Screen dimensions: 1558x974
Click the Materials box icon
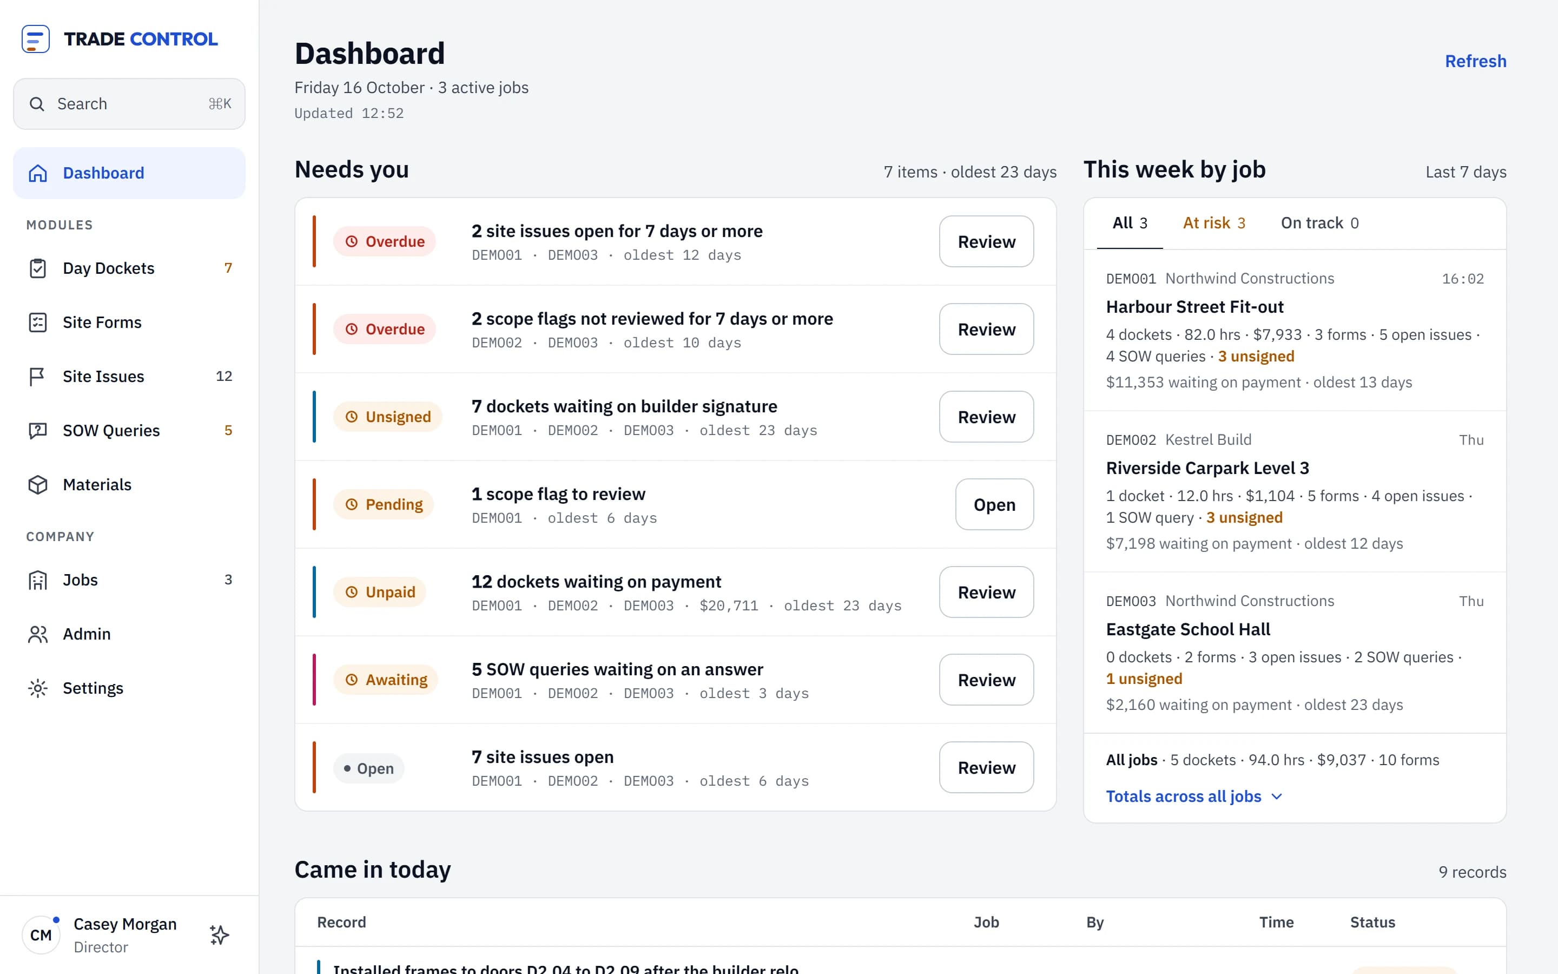(38, 484)
